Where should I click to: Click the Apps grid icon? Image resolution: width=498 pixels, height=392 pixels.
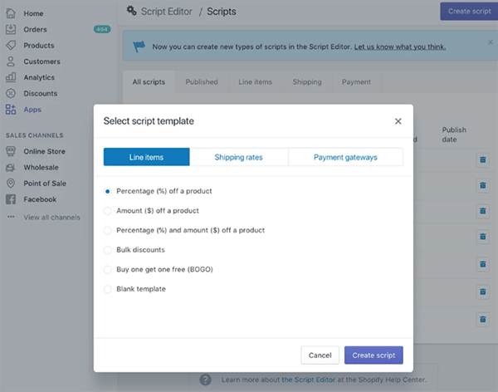(11, 110)
